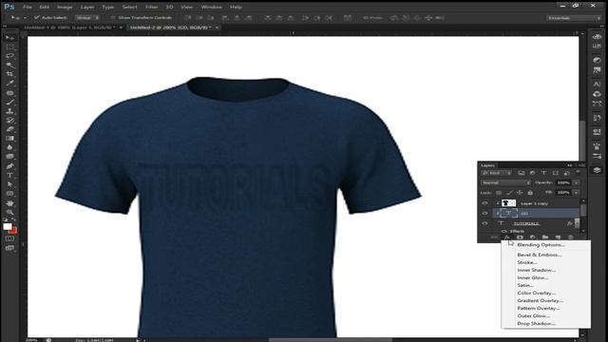Select the Rectangle shape tool
Image resolution: width=608 pixels, height=342 pixels.
10,194
